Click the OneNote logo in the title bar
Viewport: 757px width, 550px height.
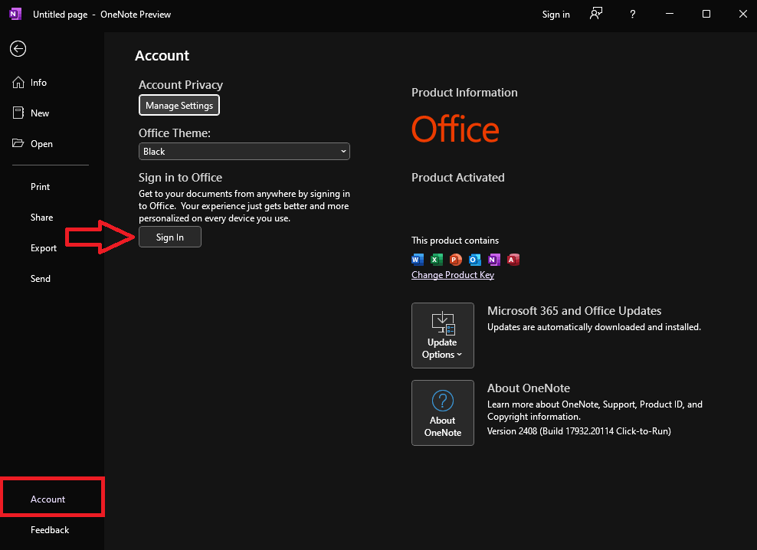[15, 14]
